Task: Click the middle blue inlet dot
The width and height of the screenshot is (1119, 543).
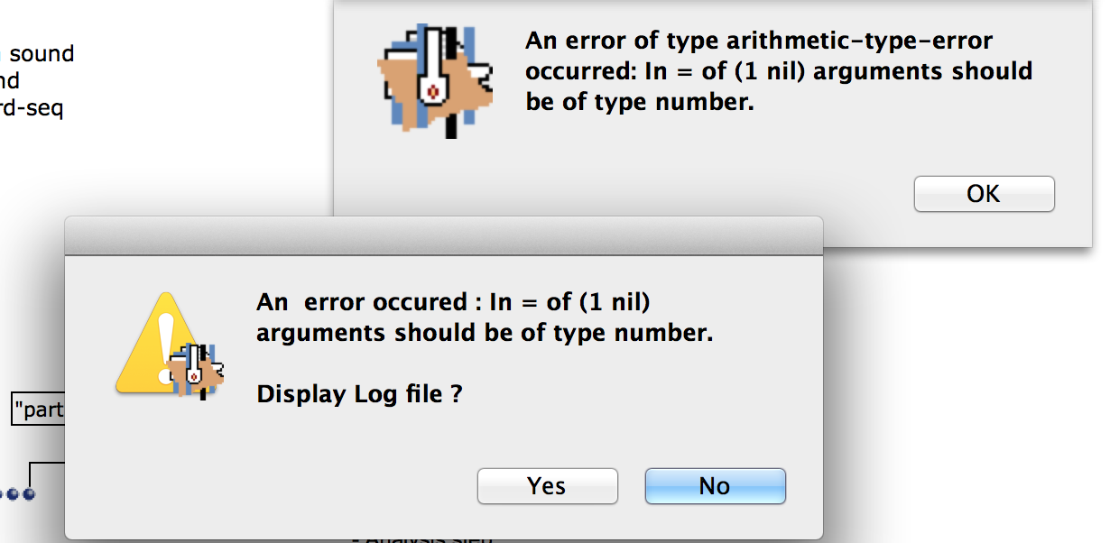Action: (14, 494)
